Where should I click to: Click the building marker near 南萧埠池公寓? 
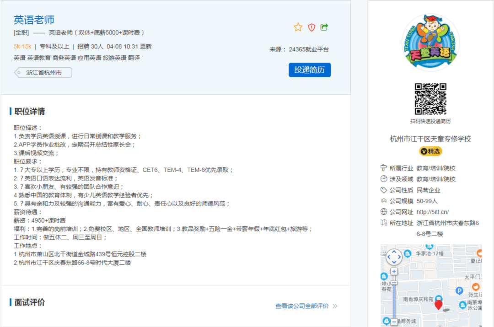tap(462, 305)
